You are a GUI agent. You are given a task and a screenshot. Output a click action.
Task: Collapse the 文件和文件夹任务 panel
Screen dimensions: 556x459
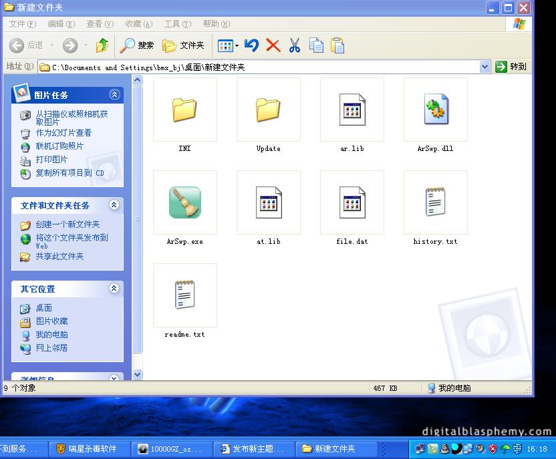pyautogui.click(x=114, y=205)
